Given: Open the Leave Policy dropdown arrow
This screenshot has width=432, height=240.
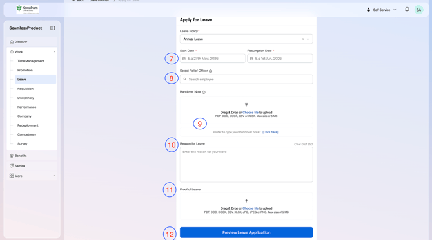Looking at the screenshot, I should point(308,39).
